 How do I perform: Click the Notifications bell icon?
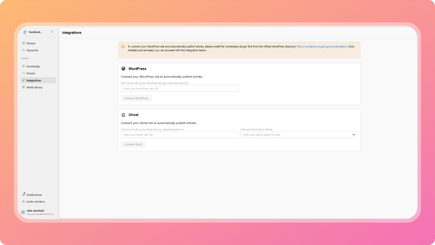click(x=24, y=194)
